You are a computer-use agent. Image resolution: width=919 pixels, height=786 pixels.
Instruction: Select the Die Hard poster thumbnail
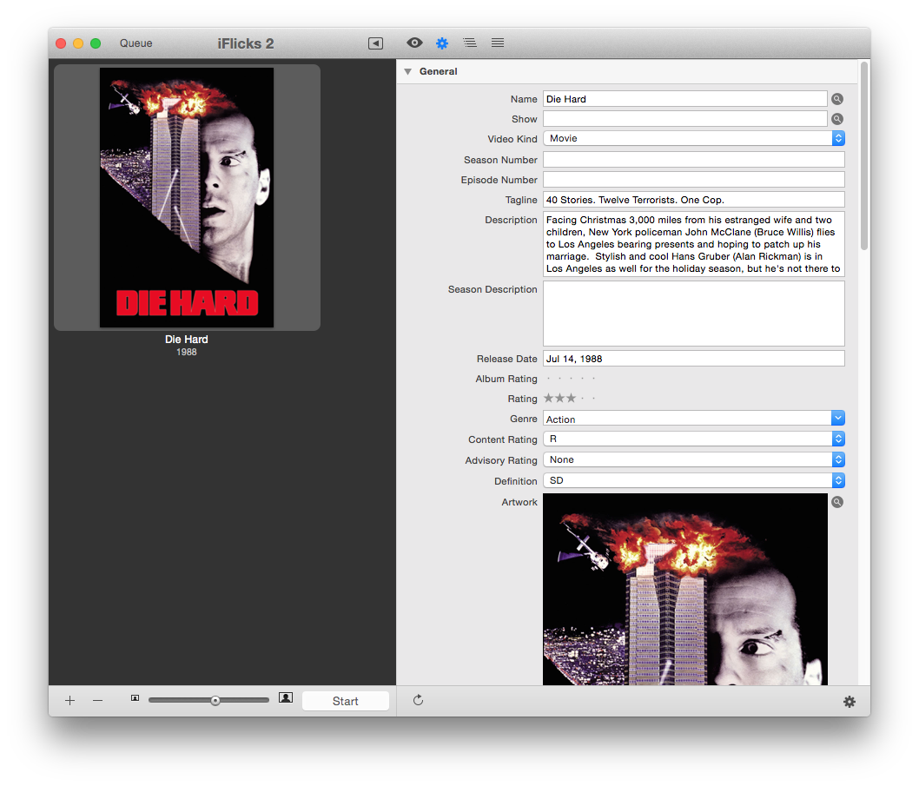pos(187,197)
